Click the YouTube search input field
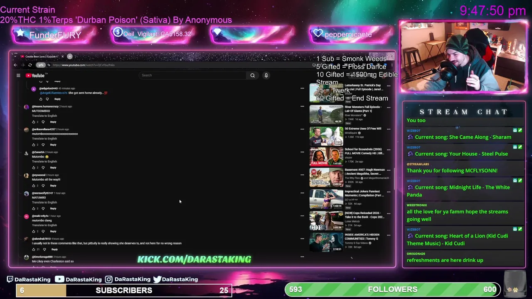This screenshot has width=532, height=299. click(193, 75)
